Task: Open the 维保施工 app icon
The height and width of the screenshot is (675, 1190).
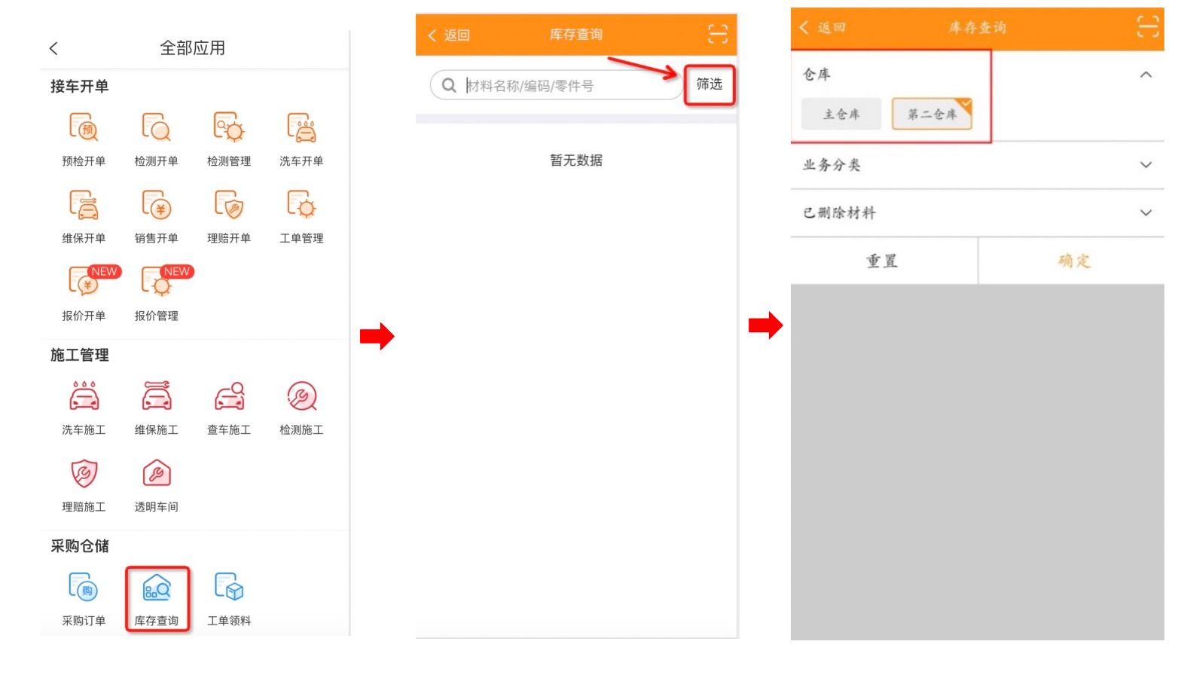Action: pos(156,396)
